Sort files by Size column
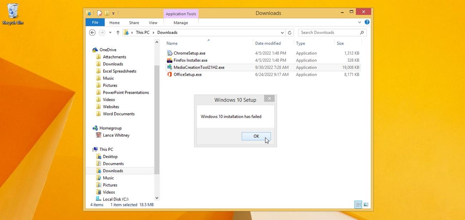The width and height of the screenshot is (465, 220). coord(340,43)
